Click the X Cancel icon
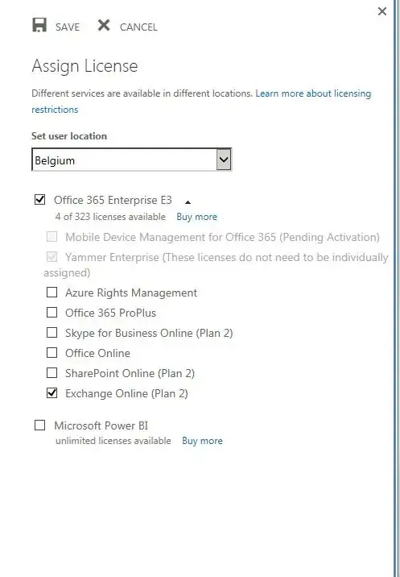Viewport: 400px width, 577px height. tap(104, 26)
